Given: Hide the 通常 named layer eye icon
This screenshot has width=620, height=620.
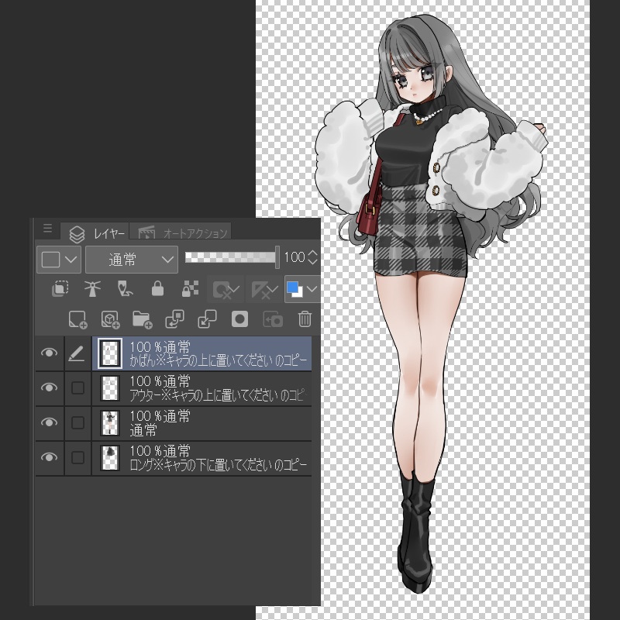Looking at the screenshot, I should (49, 422).
